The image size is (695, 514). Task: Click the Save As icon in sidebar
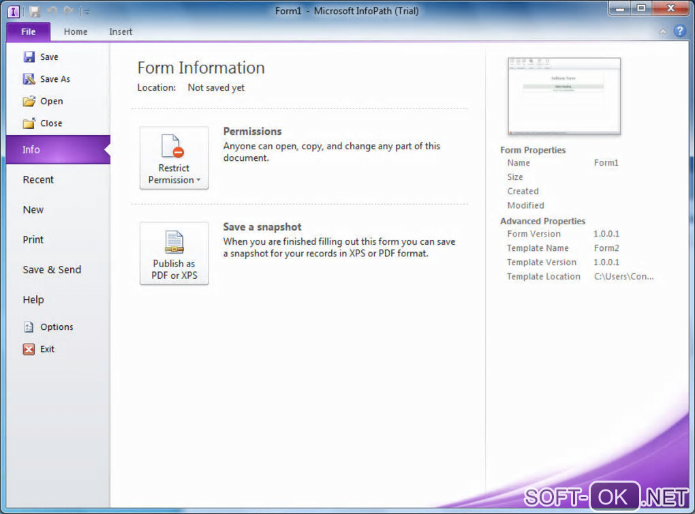pyautogui.click(x=29, y=79)
